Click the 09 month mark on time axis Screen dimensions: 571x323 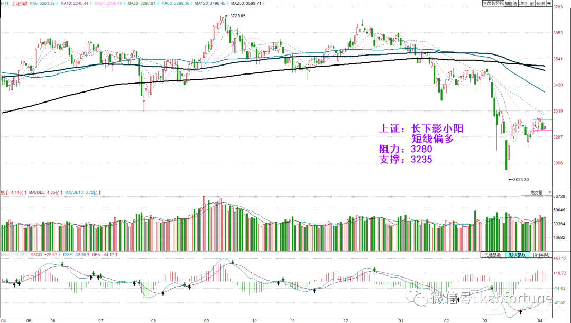click(x=206, y=320)
